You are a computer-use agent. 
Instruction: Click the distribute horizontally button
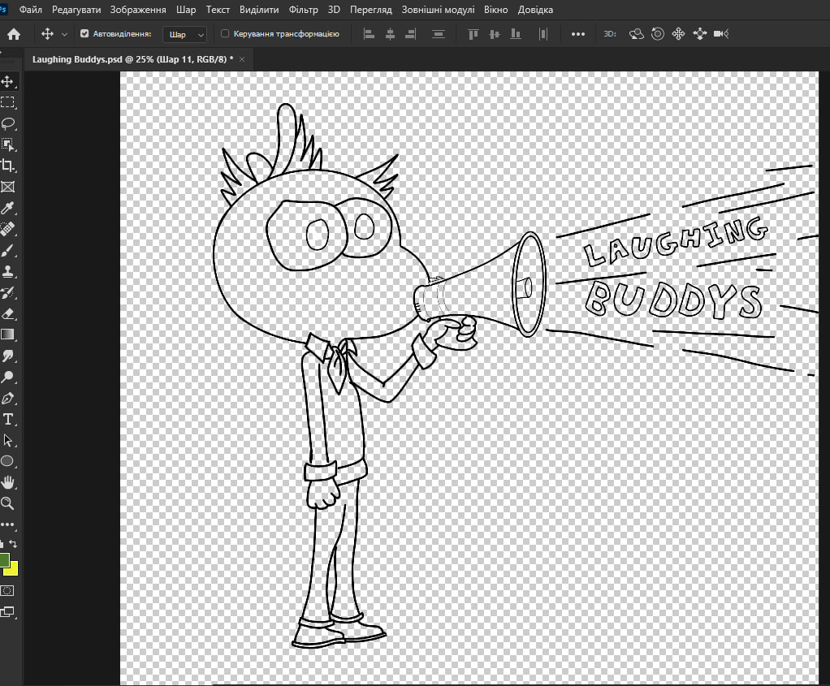pos(543,34)
